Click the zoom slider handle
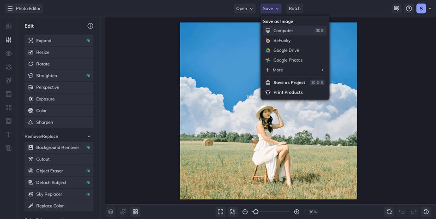Image resolution: width=436 pixels, height=219 pixels. [x=256, y=212]
